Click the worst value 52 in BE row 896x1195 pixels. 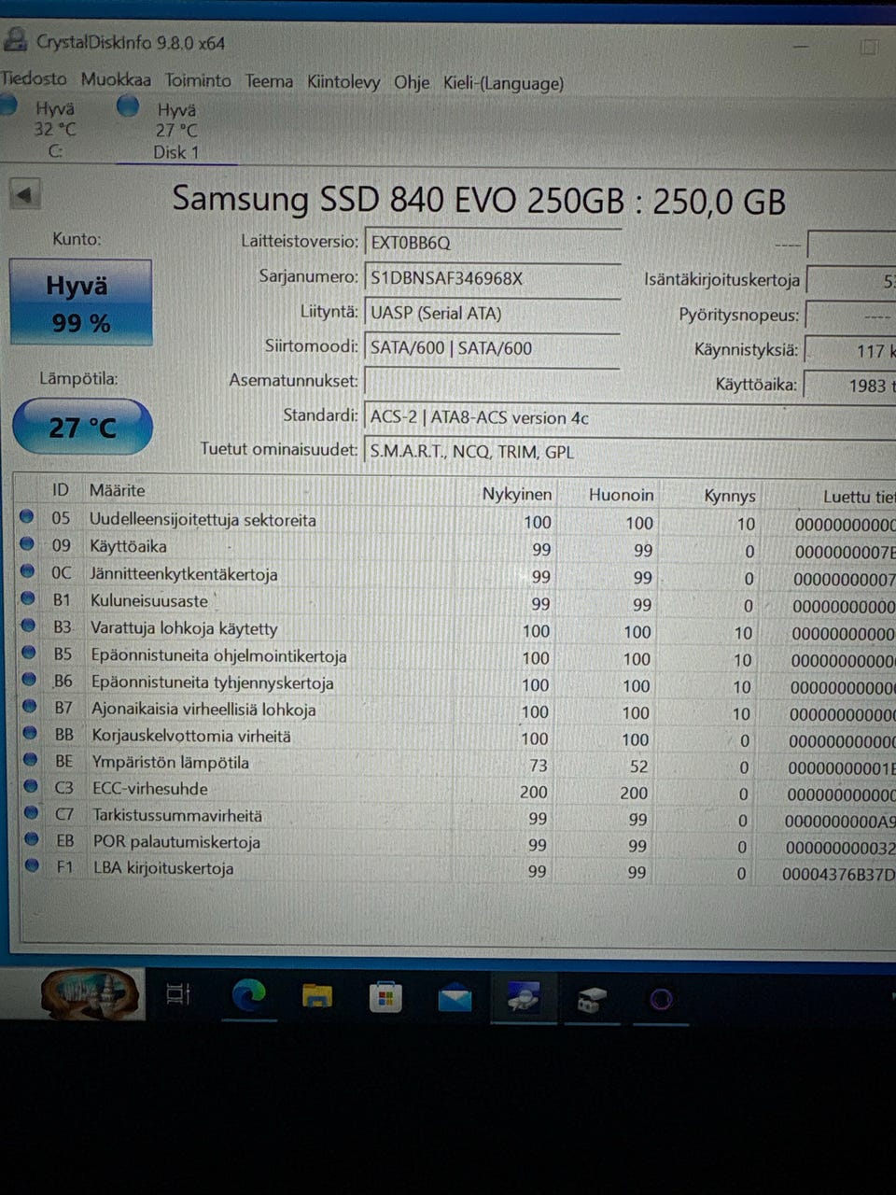pyautogui.click(x=638, y=766)
